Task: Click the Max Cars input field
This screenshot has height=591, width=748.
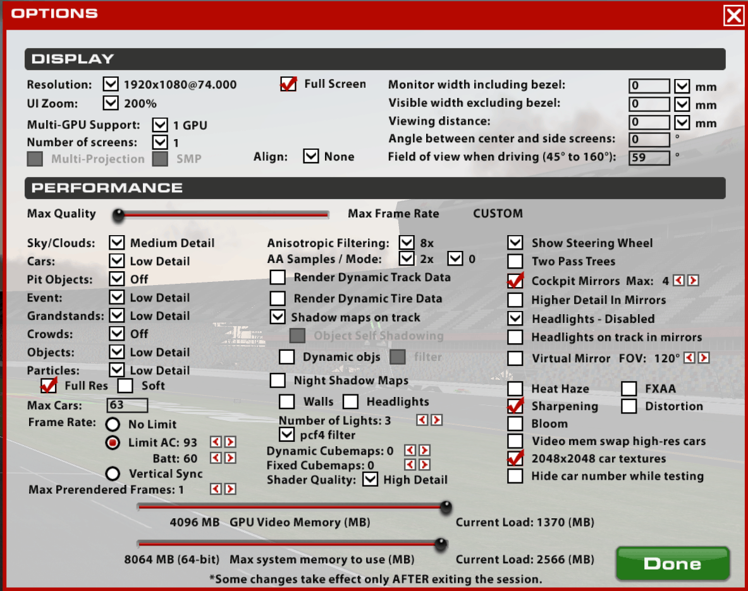Action: [127, 405]
